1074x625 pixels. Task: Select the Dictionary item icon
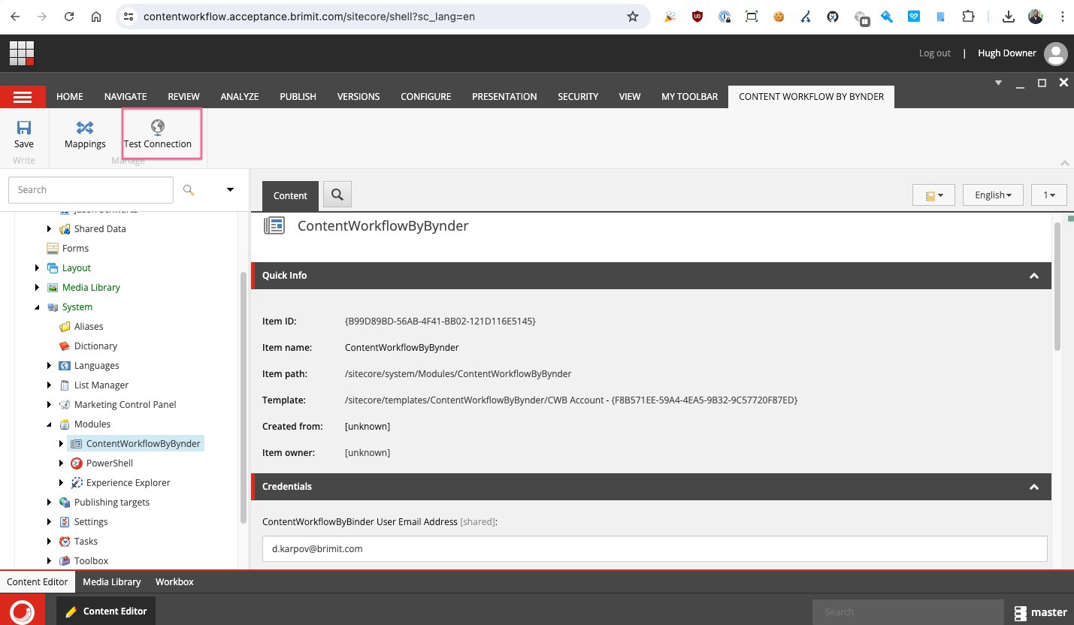pos(65,346)
